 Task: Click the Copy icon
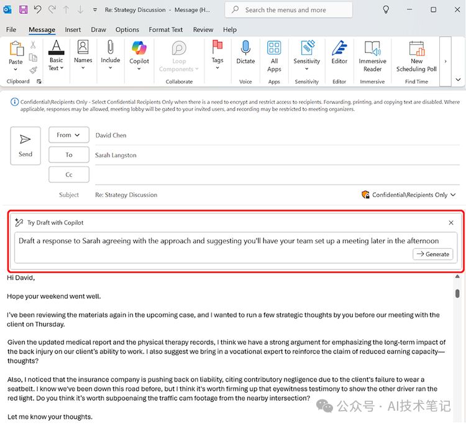pyautogui.click(x=33, y=57)
